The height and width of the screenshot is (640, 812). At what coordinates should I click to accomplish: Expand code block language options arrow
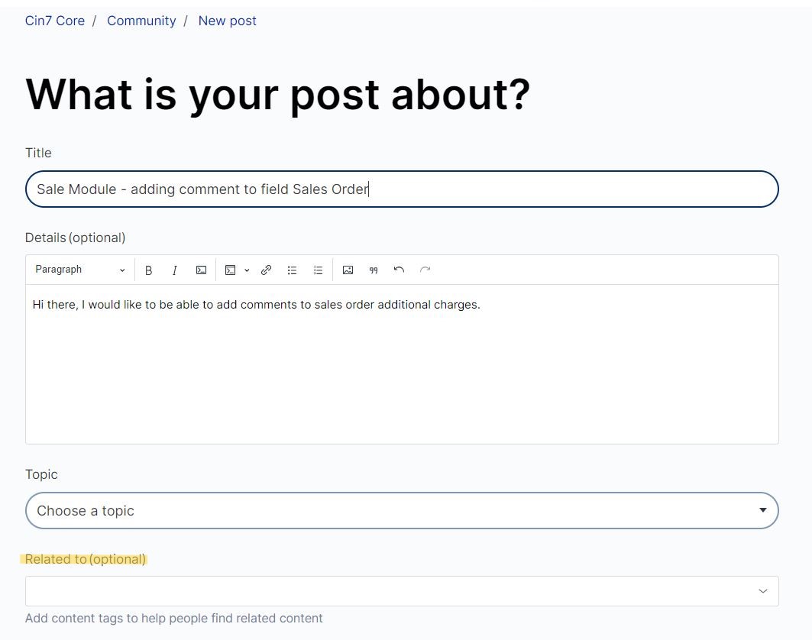pyautogui.click(x=247, y=270)
